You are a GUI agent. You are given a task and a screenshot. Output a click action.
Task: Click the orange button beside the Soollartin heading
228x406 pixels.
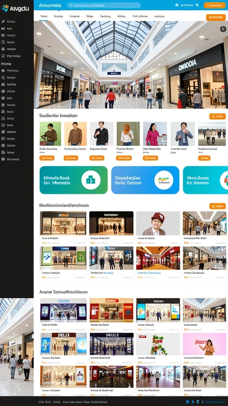[x=217, y=117]
